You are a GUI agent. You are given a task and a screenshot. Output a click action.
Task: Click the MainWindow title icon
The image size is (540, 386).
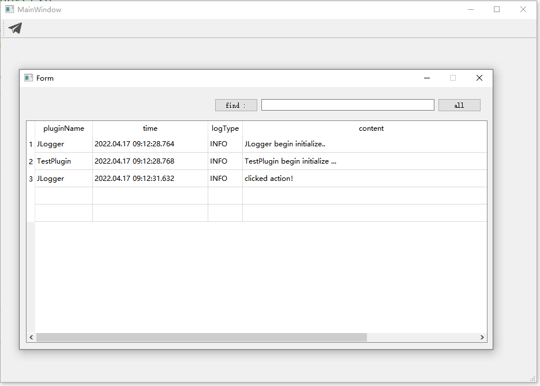coord(10,9)
